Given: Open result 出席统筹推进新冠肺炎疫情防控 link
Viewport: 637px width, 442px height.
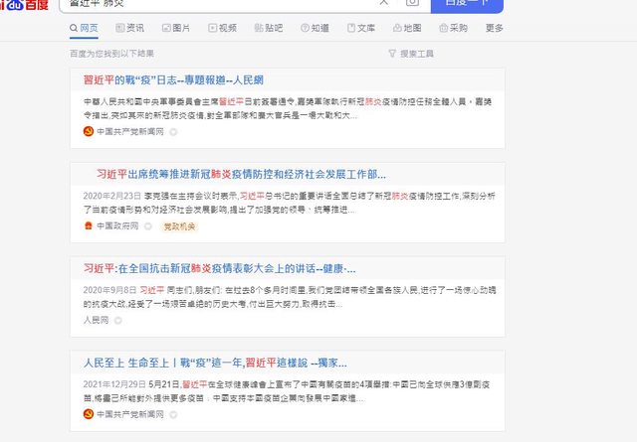Looking at the screenshot, I should pos(241,175).
